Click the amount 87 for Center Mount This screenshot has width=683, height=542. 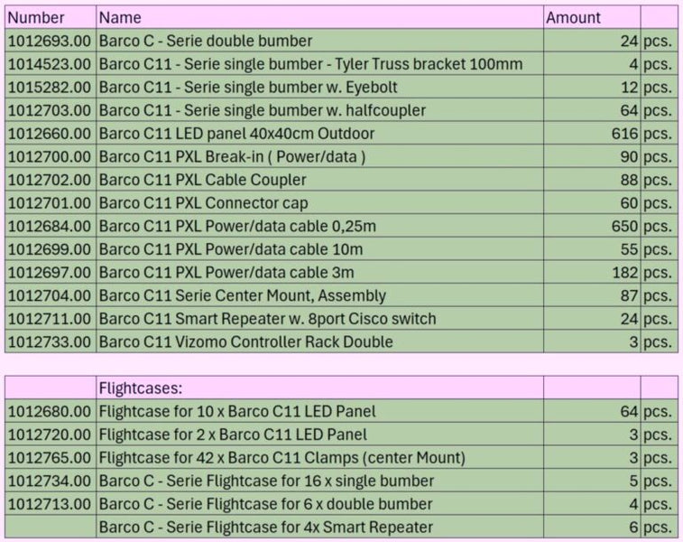592,295
